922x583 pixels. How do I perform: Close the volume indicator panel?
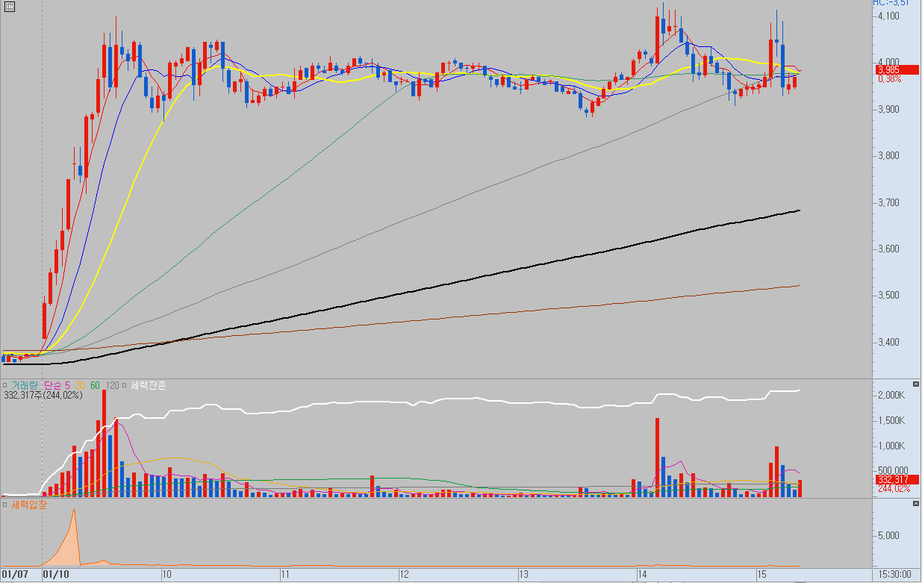[916, 384]
